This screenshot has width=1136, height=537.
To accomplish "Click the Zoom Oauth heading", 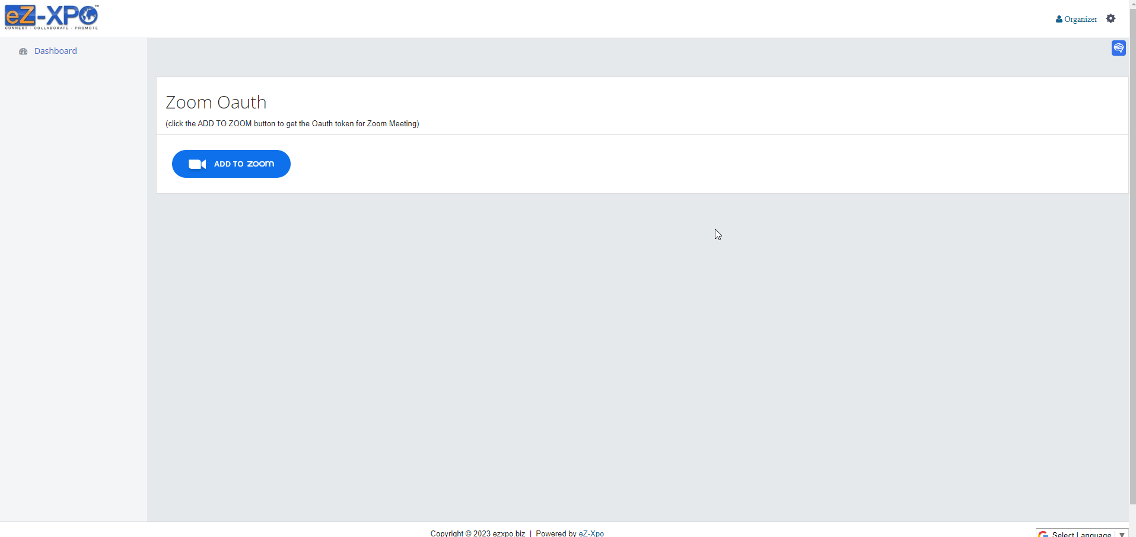I will 216,102.
